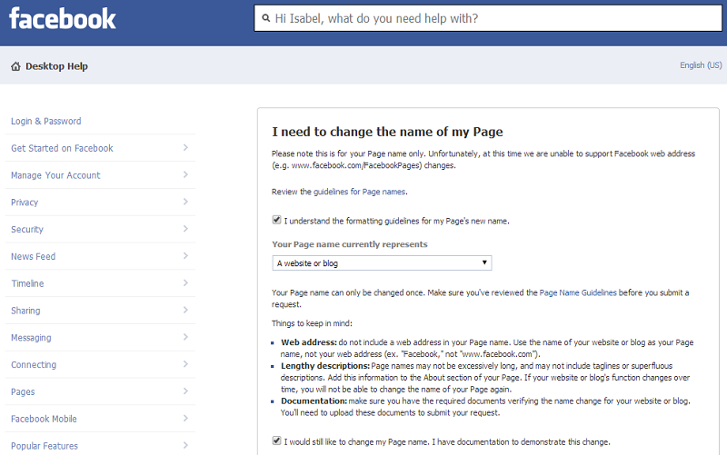Open the Facebook Mobile help topic
Screen dimensions: 727x455
coord(44,419)
